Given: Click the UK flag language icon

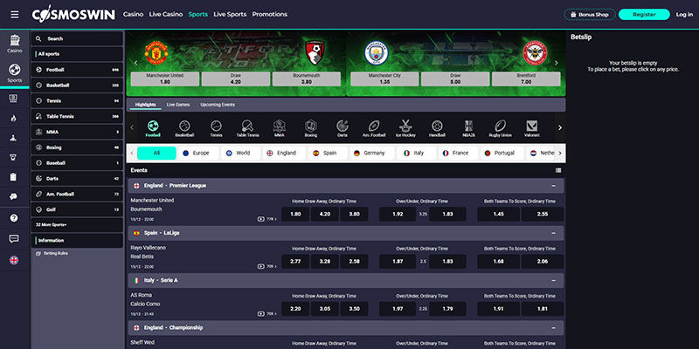Looking at the screenshot, I should click(x=14, y=260).
